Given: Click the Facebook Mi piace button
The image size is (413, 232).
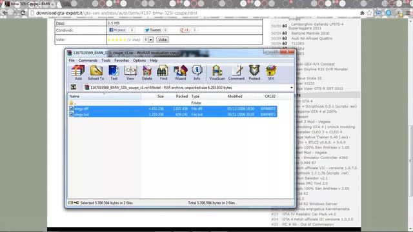Looking at the screenshot, I should point(117,30).
